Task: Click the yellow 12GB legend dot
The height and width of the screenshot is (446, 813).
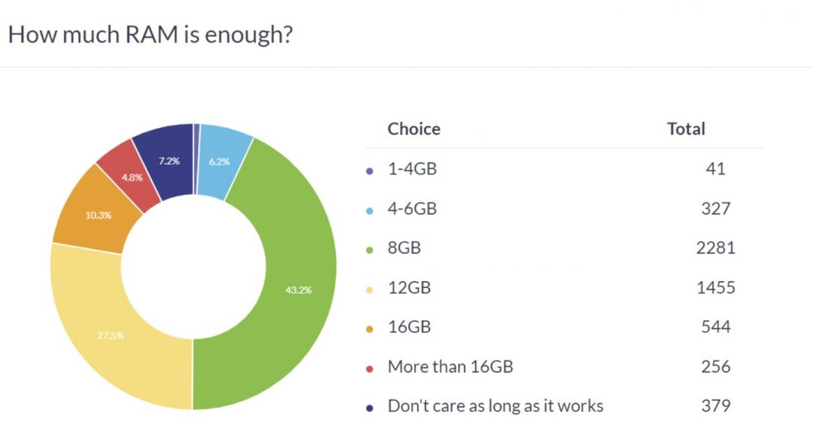Action: coord(369,290)
